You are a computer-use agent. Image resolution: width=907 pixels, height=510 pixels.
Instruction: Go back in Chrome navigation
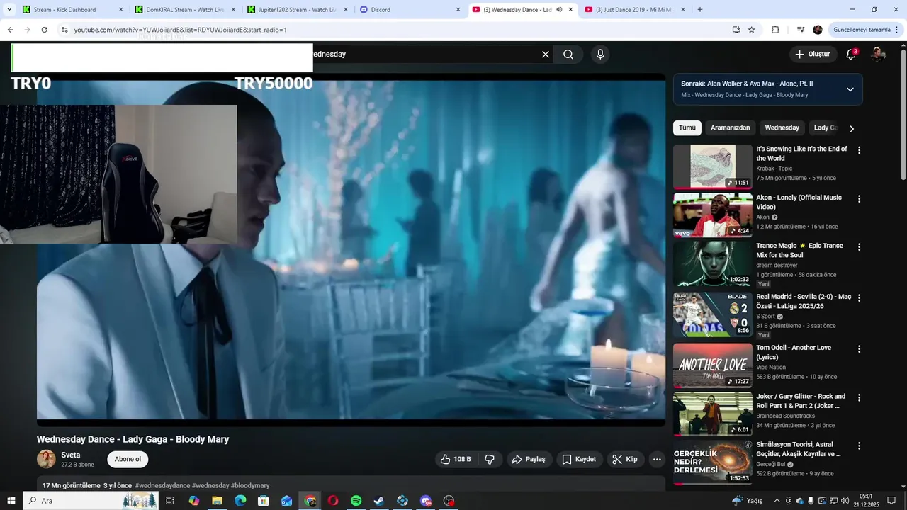(11, 30)
